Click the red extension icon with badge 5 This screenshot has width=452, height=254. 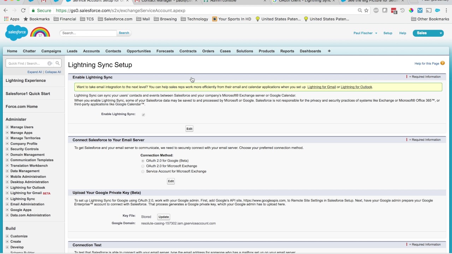pyautogui.click(x=394, y=11)
